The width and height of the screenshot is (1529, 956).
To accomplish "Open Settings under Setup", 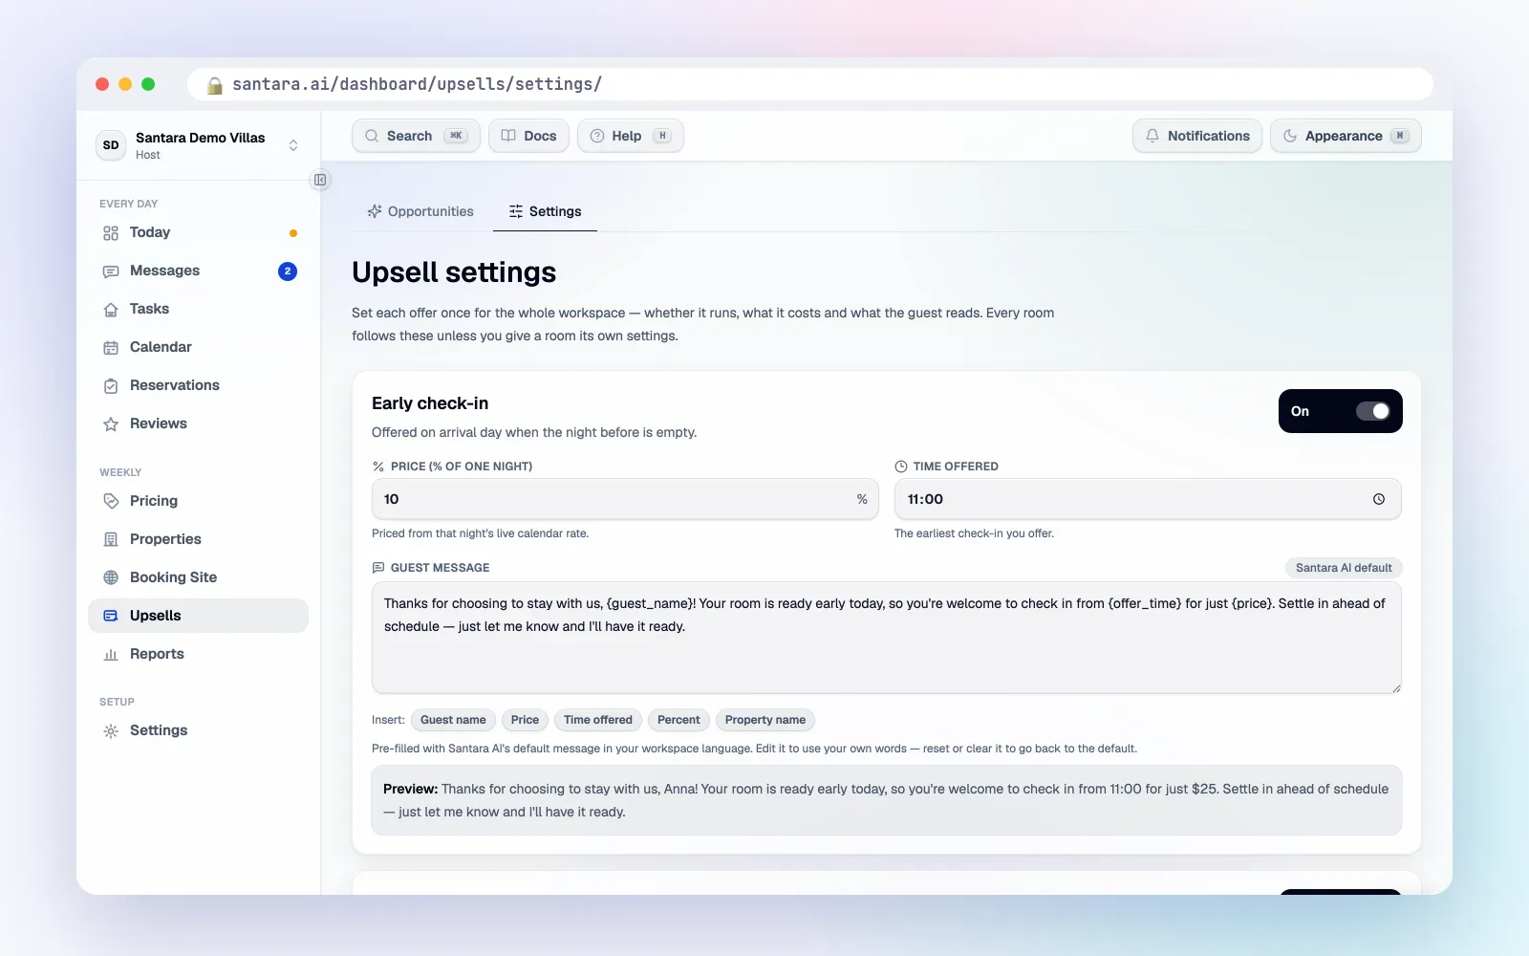I will pos(199,730).
